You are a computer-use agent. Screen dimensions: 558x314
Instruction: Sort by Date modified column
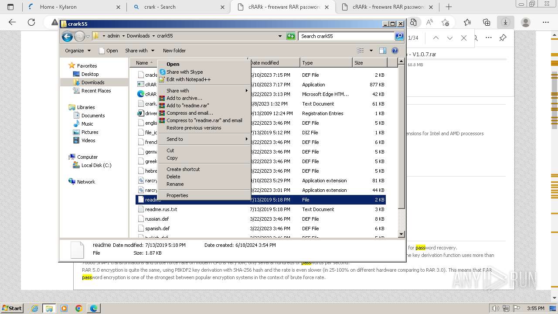click(274, 63)
